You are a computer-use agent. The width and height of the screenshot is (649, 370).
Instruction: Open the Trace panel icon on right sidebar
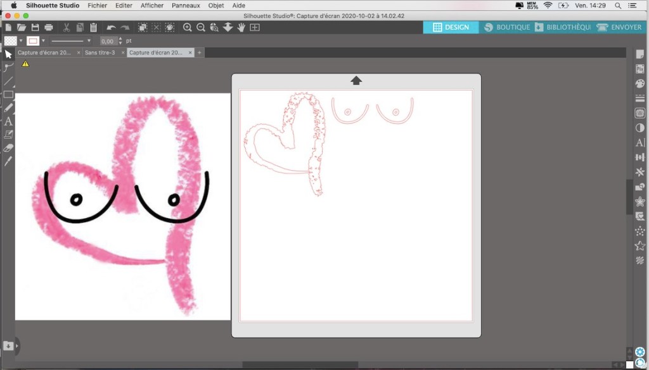click(x=639, y=113)
